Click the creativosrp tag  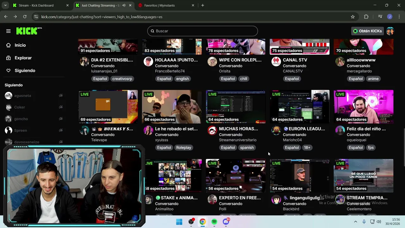pos(122,79)
